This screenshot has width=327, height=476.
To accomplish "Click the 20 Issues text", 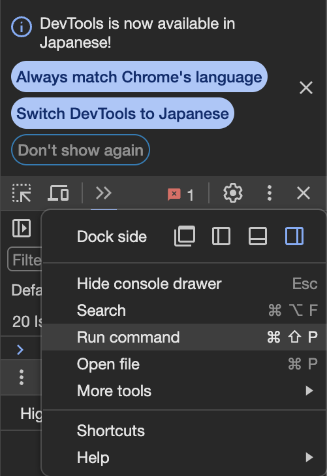I will coord(27,321).
